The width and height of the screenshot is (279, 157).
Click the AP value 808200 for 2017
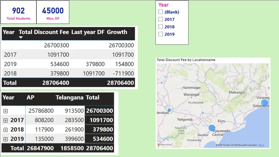click(x=44, y=120)
